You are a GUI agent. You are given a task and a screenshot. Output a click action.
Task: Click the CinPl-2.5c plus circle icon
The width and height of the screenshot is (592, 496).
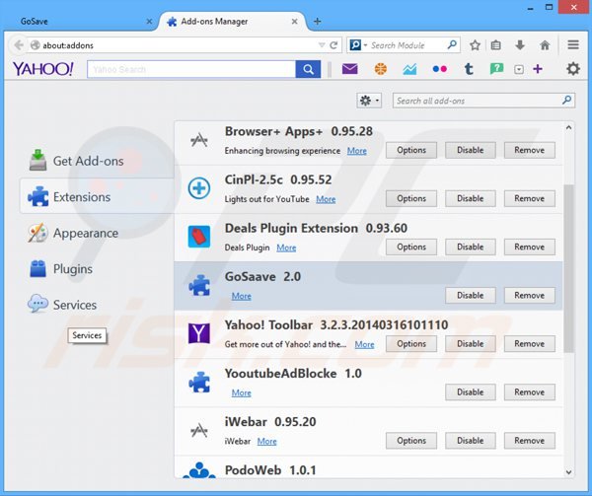tap(199, 187)
